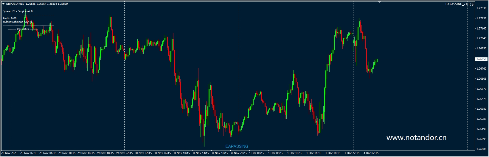The height and width of the screenshot is (157, 489).
Task: Click the 1.26000 price scale value
Action: click(x=481, y=149)
